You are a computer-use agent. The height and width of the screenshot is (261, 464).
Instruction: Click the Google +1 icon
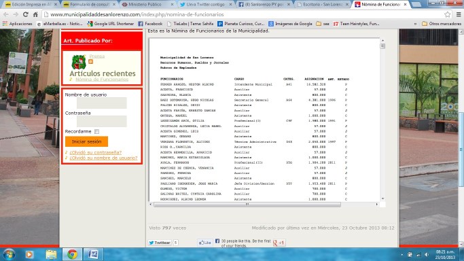[279, 243]
